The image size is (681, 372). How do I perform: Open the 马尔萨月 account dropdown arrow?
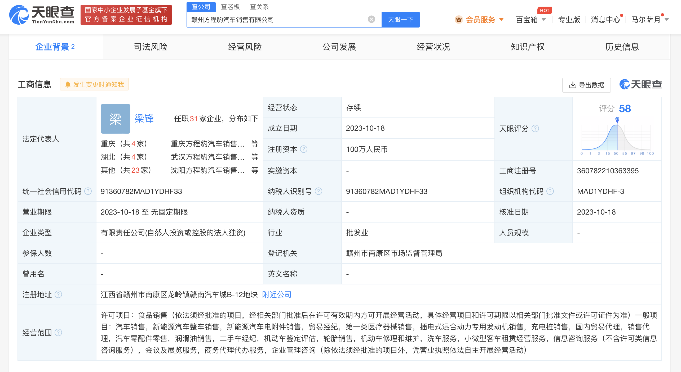point(667,19)
